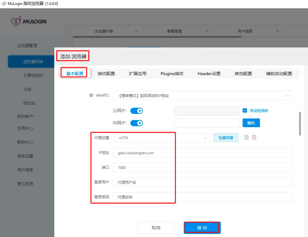This screenshot has width=308, height=237.
Task: Close the 浏览器列表 tab with X
Action: pyautogui.click(x=136, y=31)
